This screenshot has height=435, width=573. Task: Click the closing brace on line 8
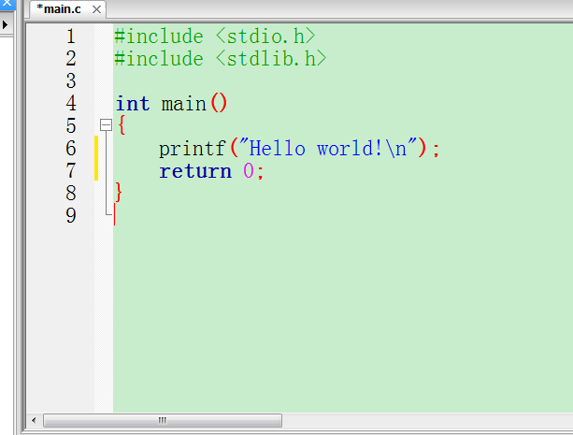(x=119, y=193)
